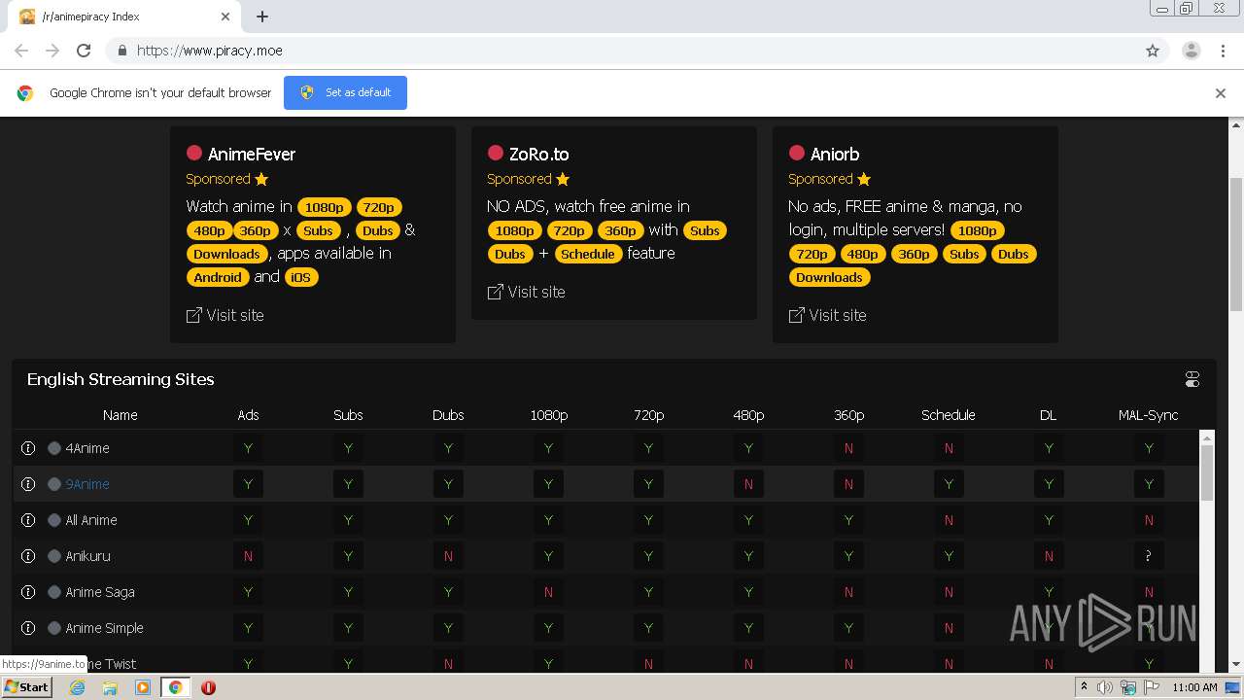Open the 4Anime entry
1244x700 pixels.
87,448
